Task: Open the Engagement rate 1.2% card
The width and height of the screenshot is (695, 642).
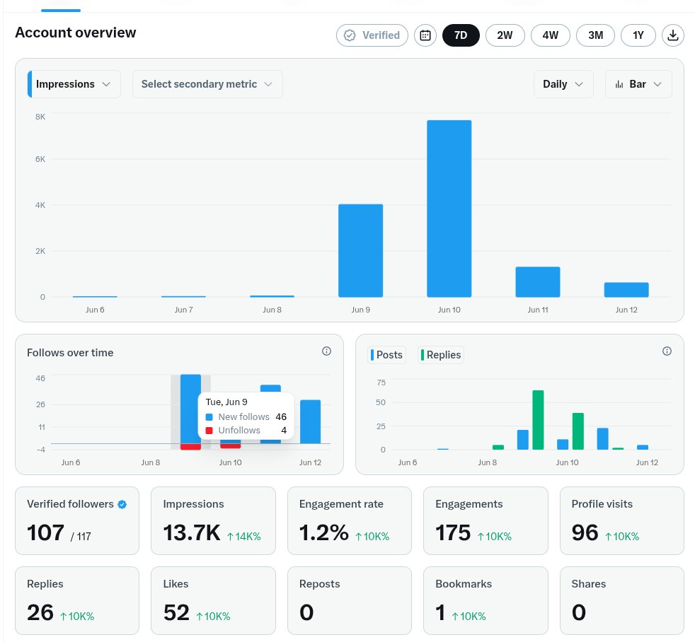Action: click(350, 520)
